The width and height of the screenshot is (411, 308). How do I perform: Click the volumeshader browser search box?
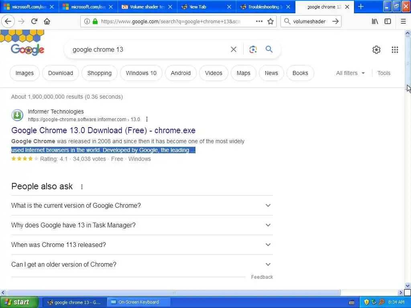point(311,22)
